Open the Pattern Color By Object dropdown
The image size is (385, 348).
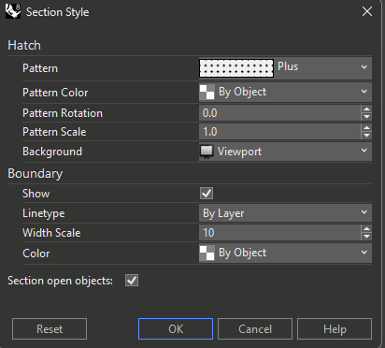pos(285,92)
